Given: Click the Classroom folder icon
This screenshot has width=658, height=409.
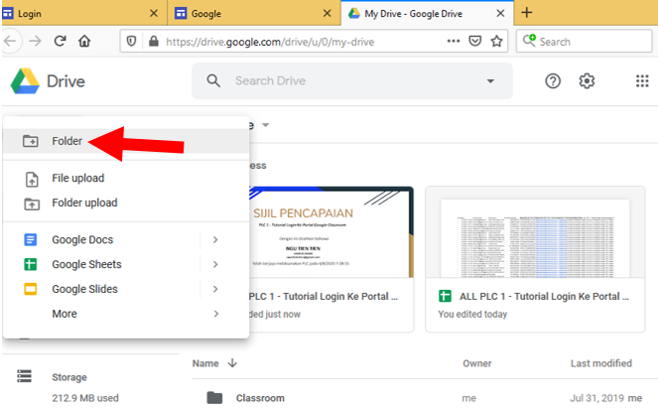Looking at the screenshot, I should pyautogui.click(x=214, y=397).
